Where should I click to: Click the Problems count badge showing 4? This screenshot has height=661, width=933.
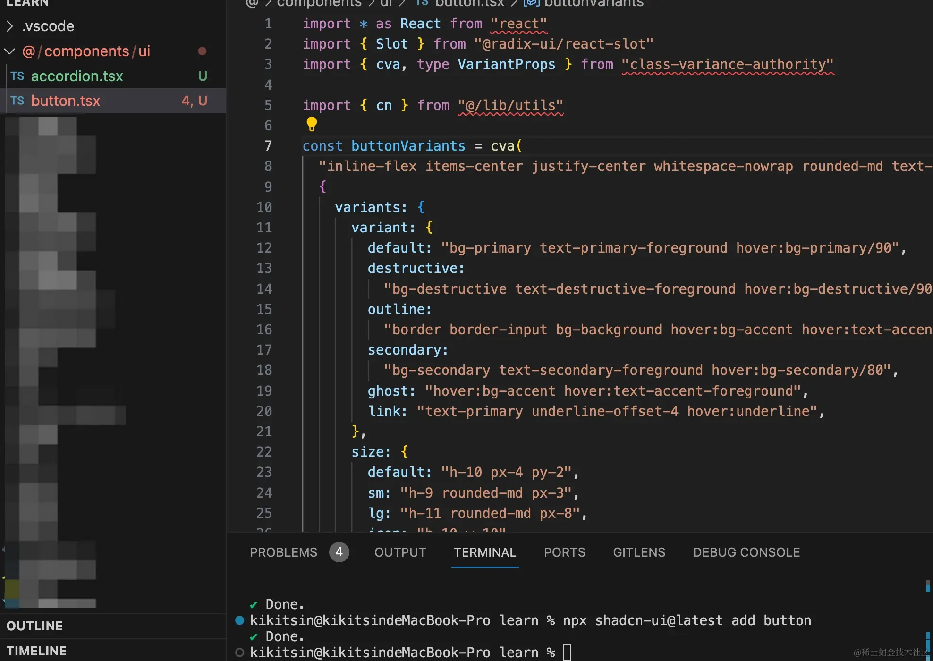339,552
